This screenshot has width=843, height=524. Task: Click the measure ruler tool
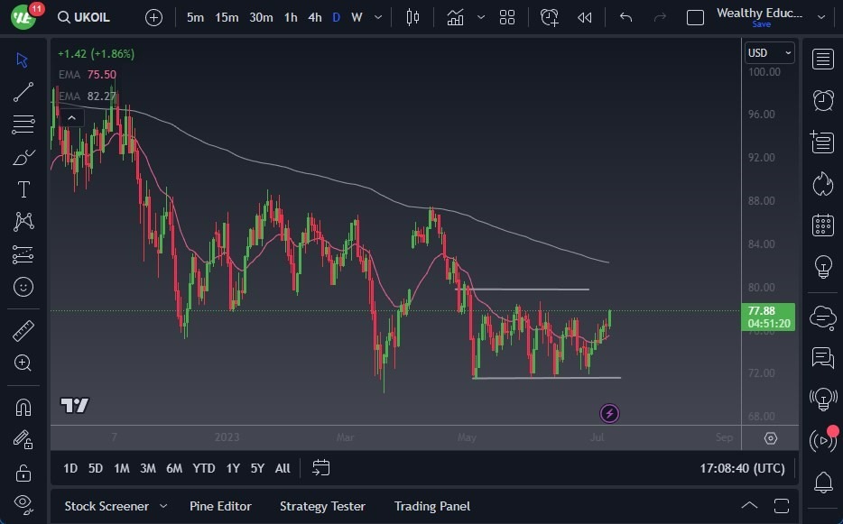[x=23, y=330]
